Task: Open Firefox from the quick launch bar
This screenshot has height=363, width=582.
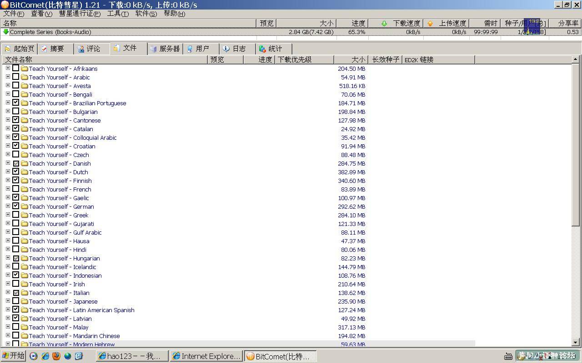Action: pyautogui.click(x=56, y=356)
